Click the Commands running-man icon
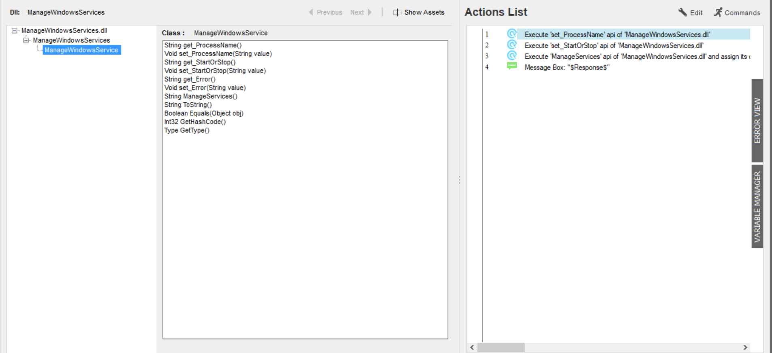Image resolution: width=772 pixels, height=353 pixels. pos(718,12)
